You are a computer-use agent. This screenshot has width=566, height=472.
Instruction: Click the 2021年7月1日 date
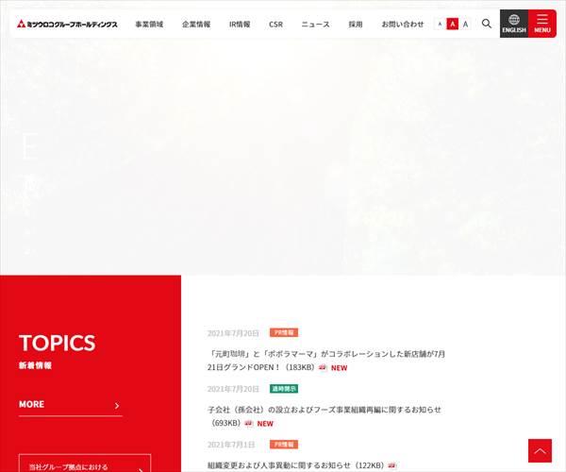pos(231,445)
